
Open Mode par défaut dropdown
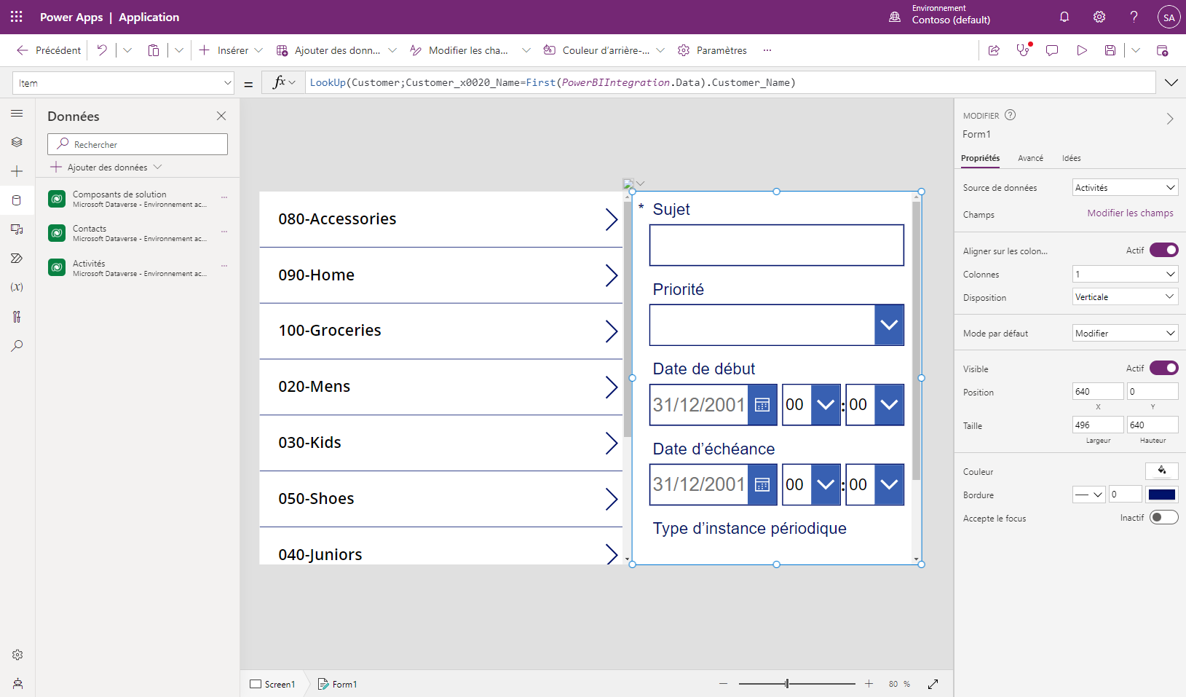[1125, 333]
